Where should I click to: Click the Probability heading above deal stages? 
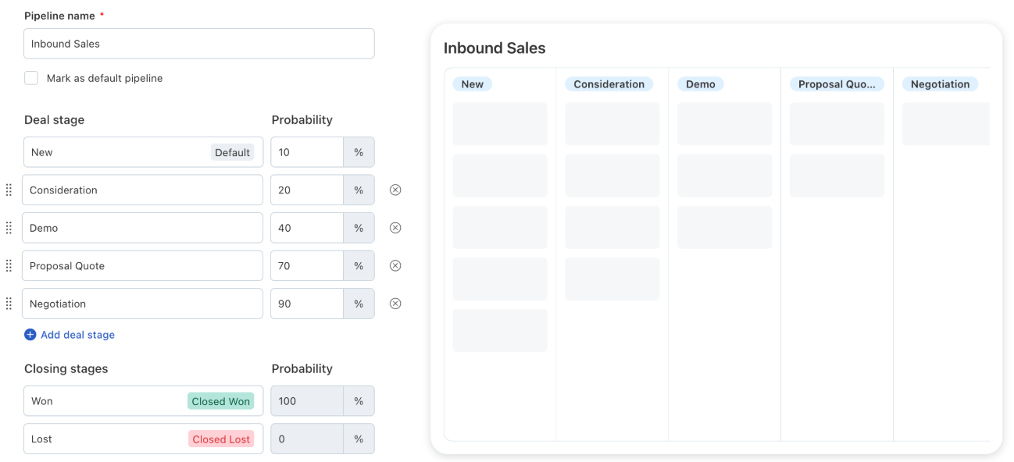click(x=302, y=120)
